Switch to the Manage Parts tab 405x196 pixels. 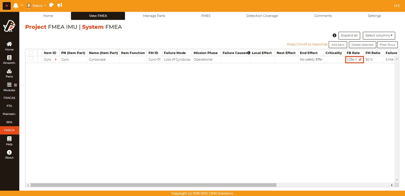pyautogui.click(x=154, y=16)
